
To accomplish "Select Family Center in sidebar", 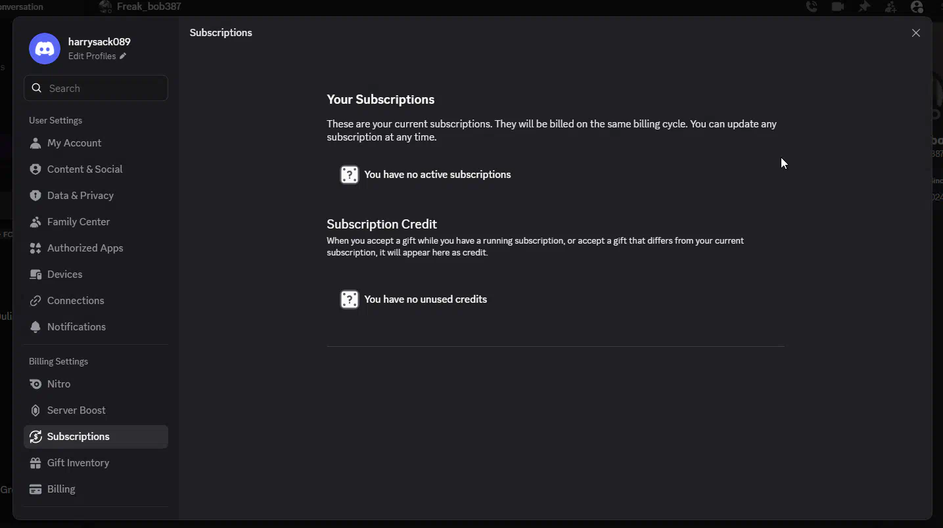I will pyautogui.click(x=78, y=222).
